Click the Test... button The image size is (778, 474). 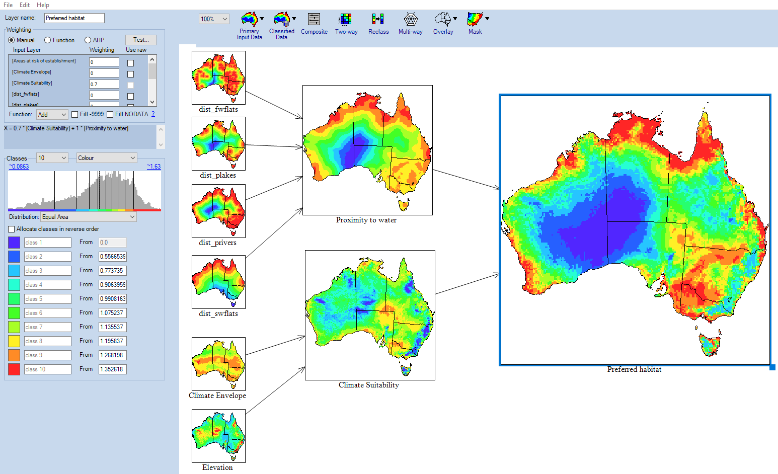(141, 40)
